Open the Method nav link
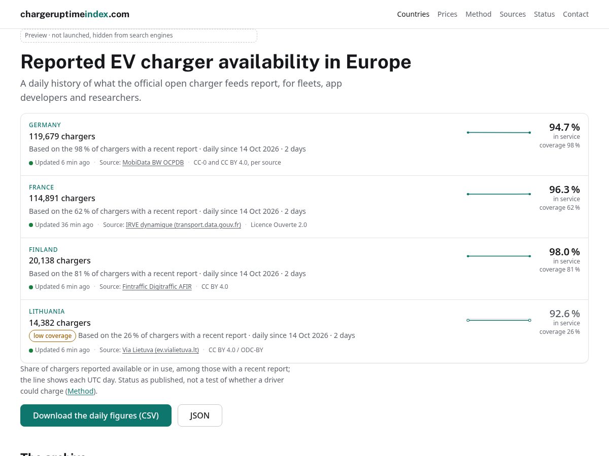This screenshot has height=456, width=609. (478, 14)
